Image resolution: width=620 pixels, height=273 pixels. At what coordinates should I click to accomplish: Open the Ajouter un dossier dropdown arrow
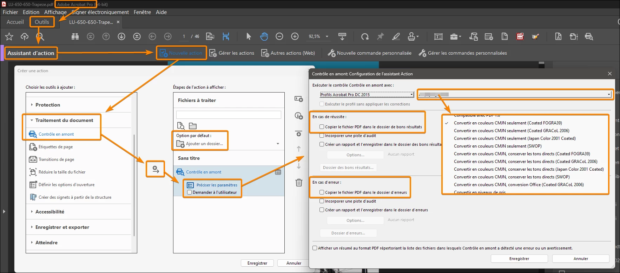coord(278,144)
